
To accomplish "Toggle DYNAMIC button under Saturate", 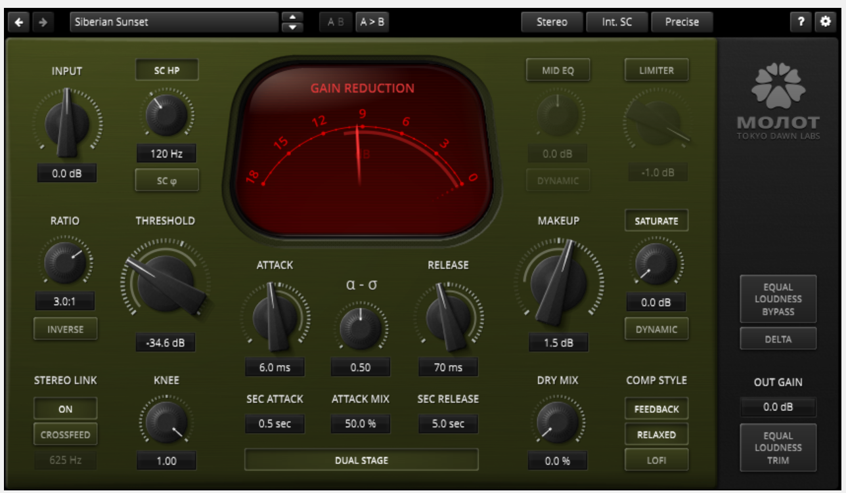I will point(656,330).
